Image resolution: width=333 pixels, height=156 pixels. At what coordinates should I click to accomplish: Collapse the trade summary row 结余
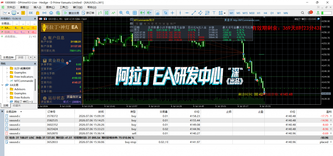[x=7, y=138]
